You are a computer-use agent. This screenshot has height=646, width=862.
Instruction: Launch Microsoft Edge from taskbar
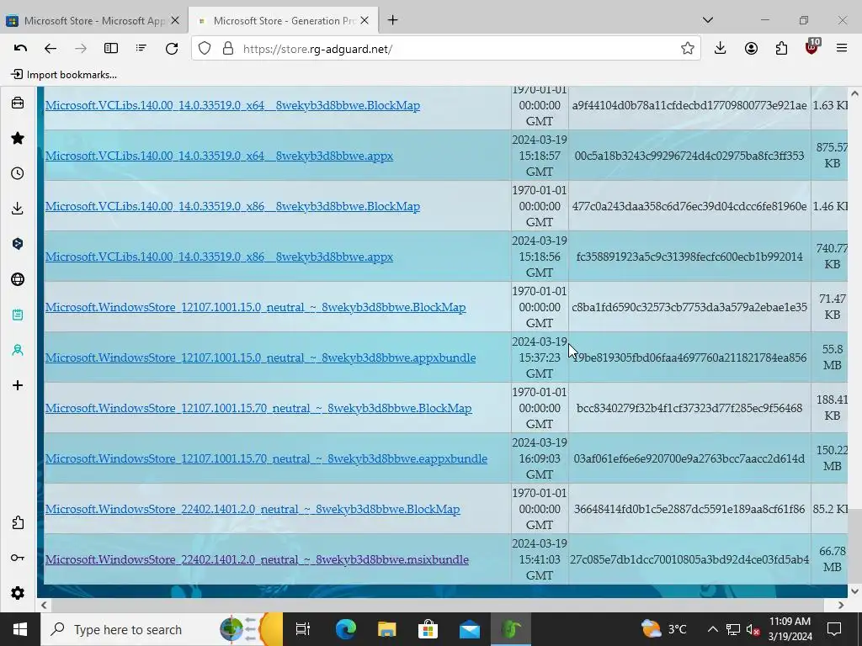345,629
